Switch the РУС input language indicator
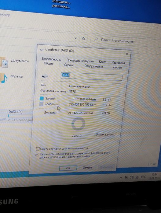The height and width of the screenshot is (213, 161). (x=143, y=177)
